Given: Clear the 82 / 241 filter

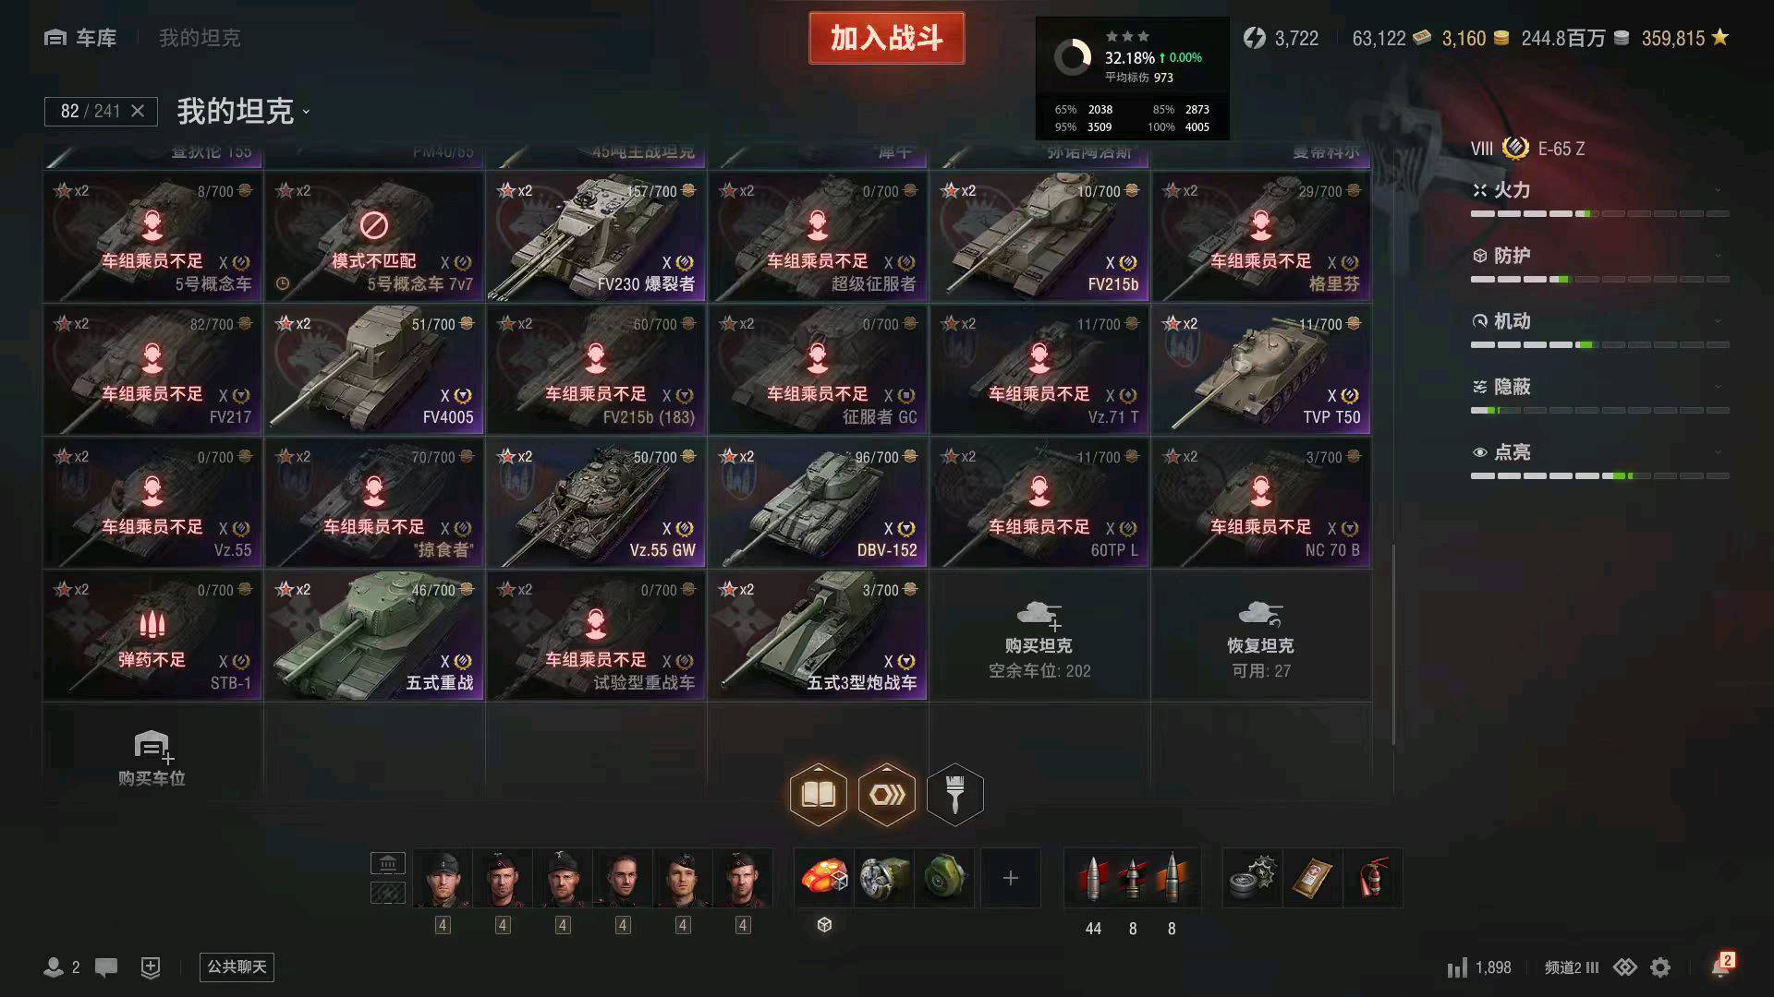Looking at the screenshot, I should pos(138,111).
